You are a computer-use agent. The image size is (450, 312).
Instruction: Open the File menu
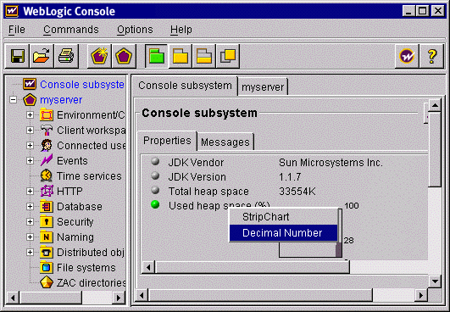[17, 30]
